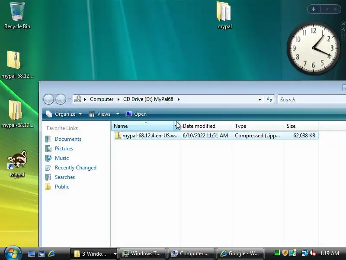Launch Internet Explorer from Quick Launch

pos(51,253)
